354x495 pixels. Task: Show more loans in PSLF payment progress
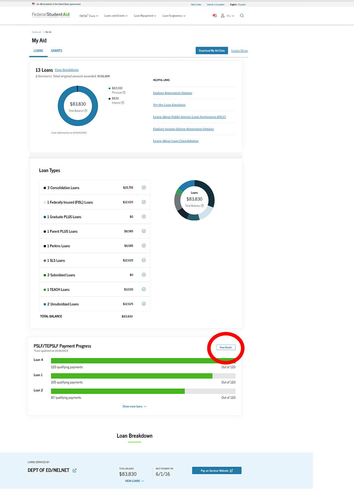(x=135, y=406)
